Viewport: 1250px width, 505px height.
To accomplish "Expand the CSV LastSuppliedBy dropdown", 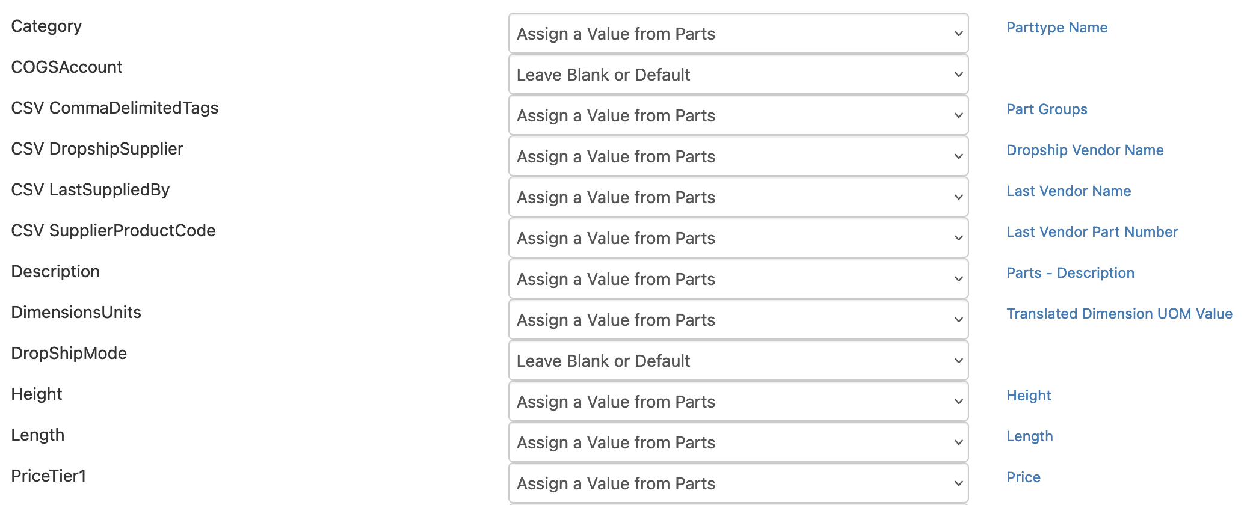I will click(738, 197).
